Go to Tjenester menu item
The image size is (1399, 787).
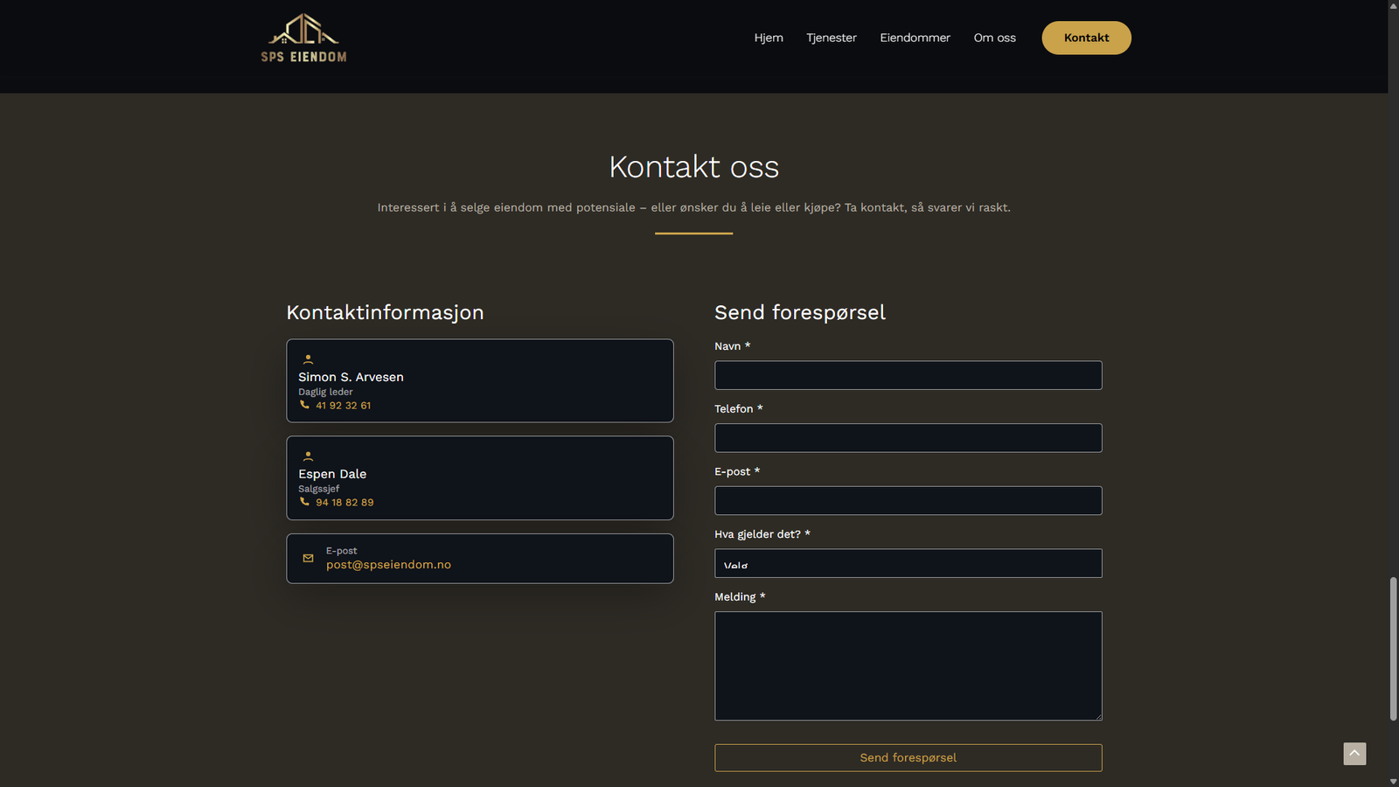pyautogui.click(x=831, y=38)
